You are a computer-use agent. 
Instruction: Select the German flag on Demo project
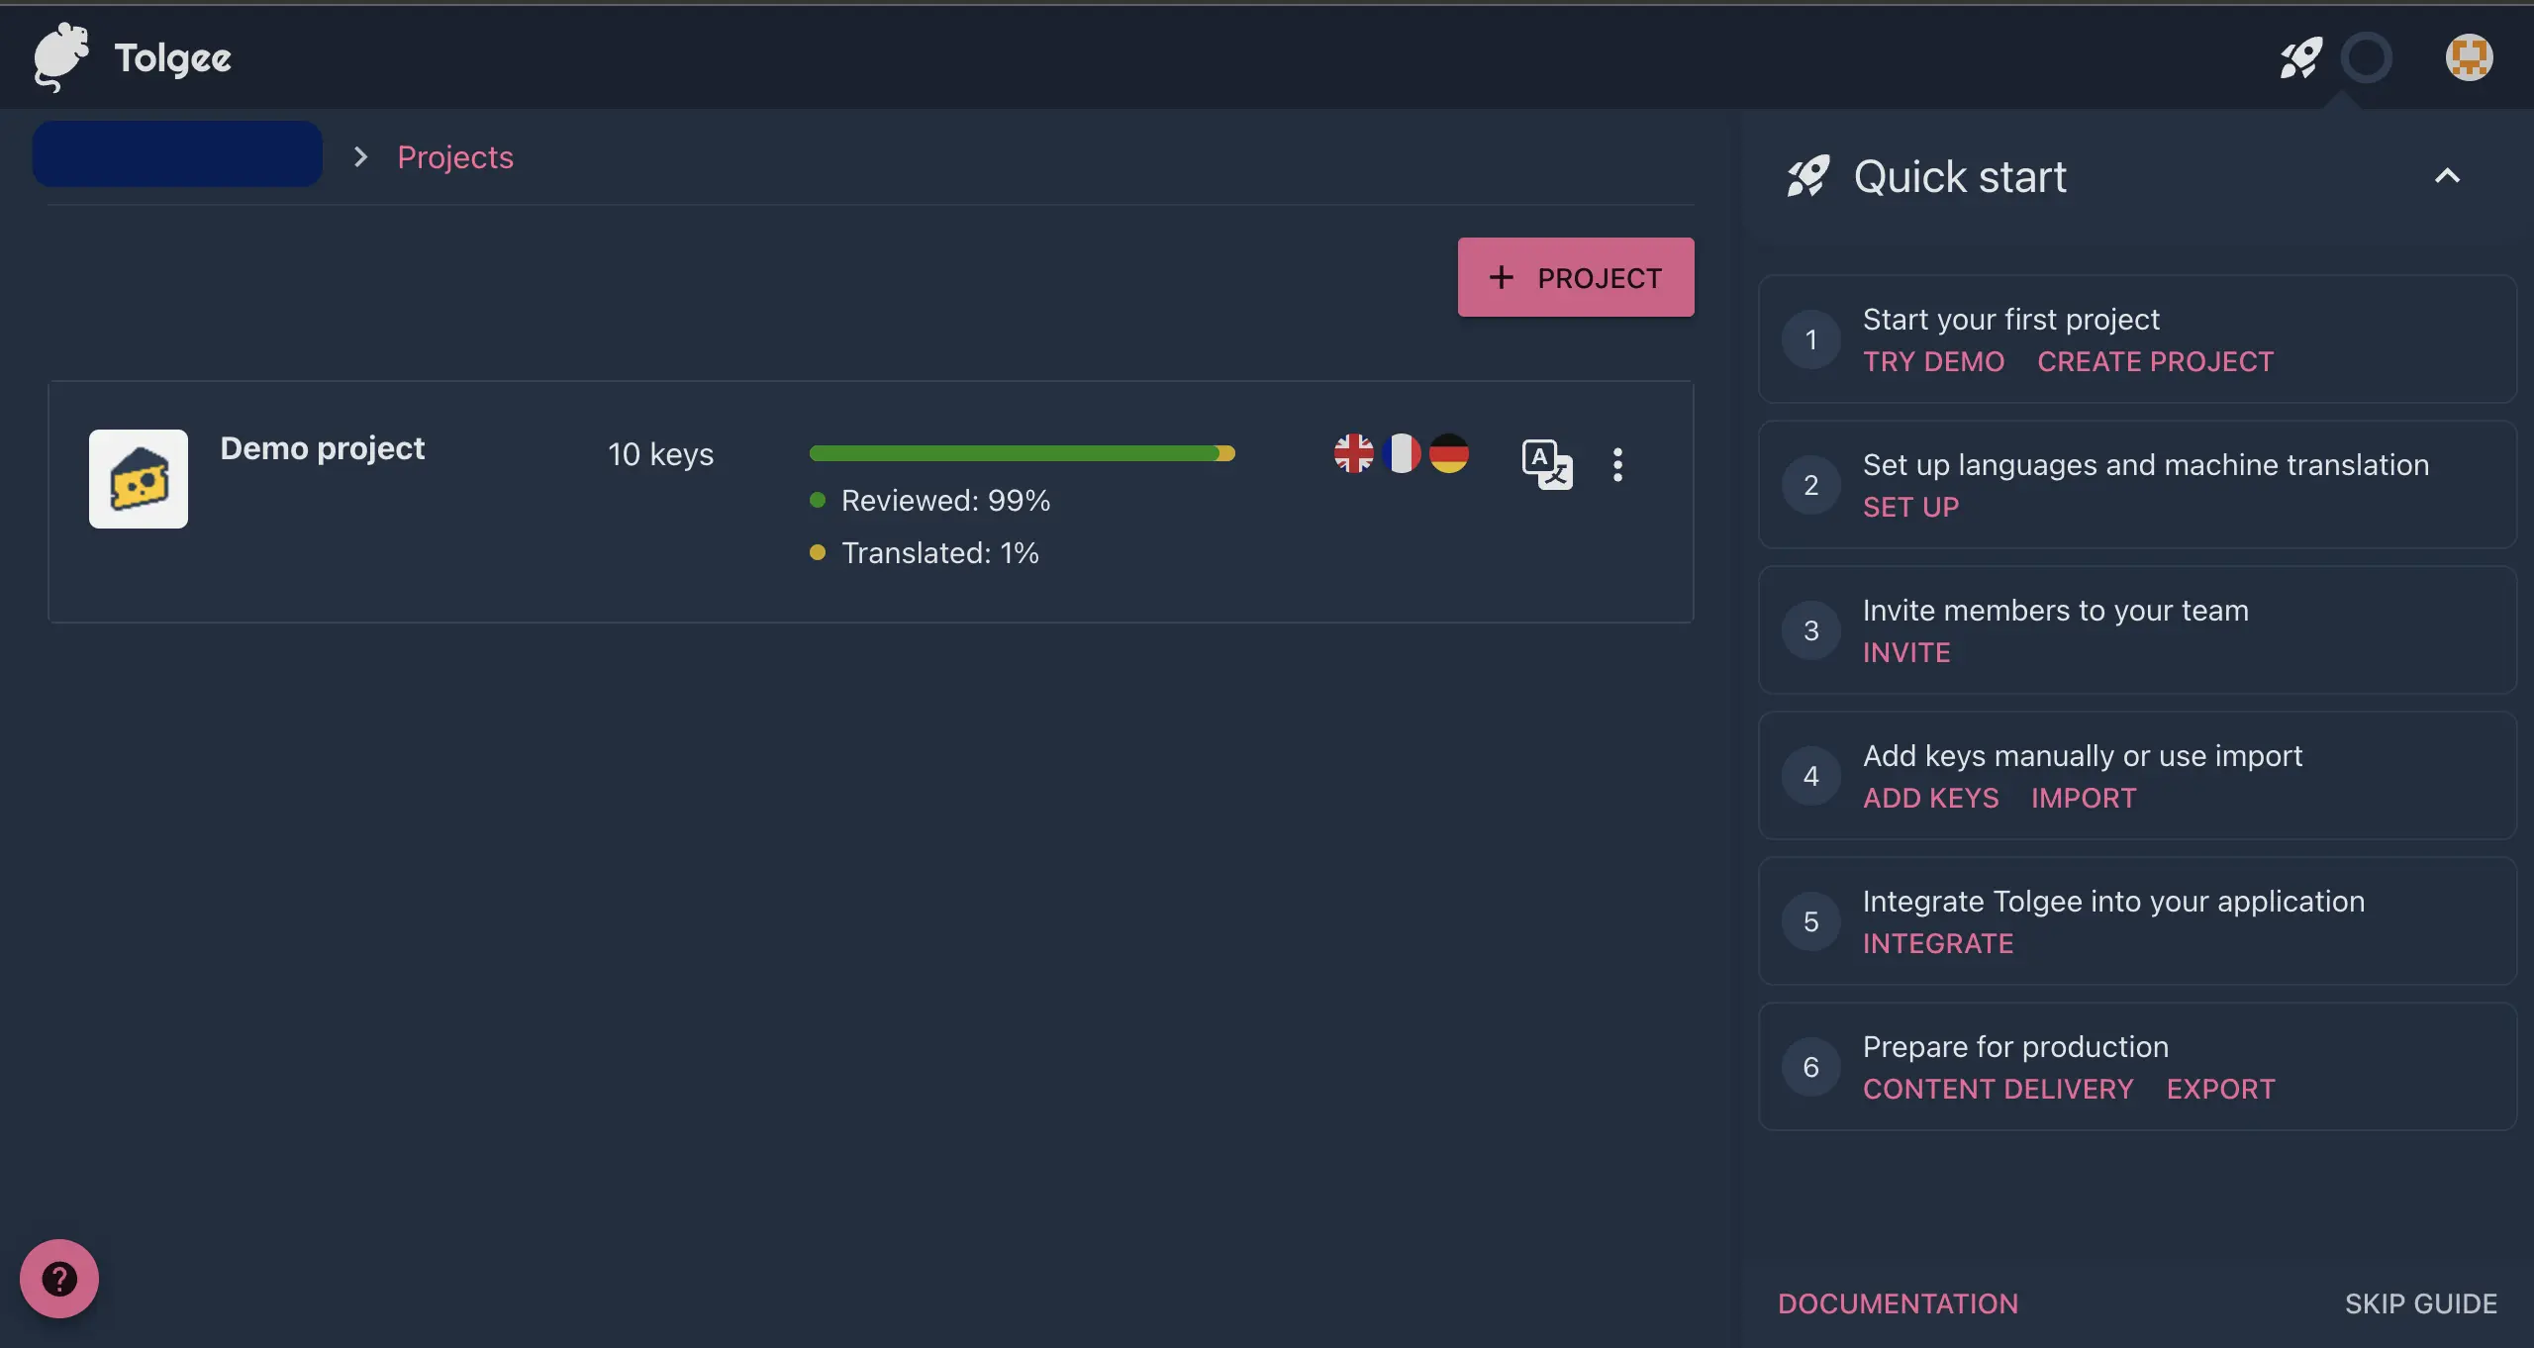[1449, 453]
